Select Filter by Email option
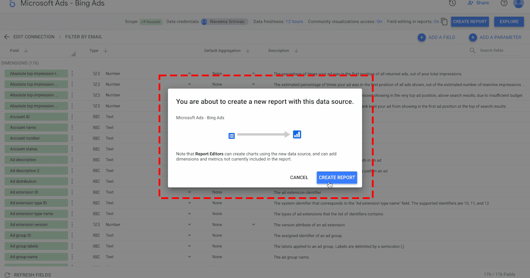 tap(83, 37)
